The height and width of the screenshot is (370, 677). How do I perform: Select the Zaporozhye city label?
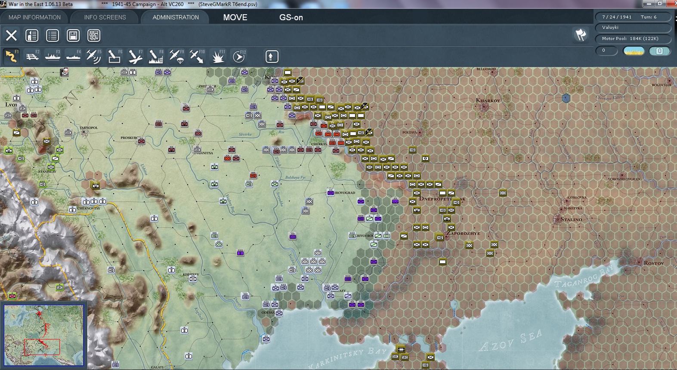click(x=463, y=233)
